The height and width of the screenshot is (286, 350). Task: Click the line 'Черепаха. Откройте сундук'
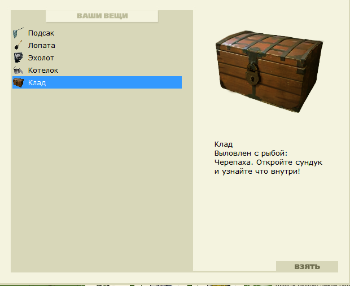pyautogui.click(x=268, y=162)
